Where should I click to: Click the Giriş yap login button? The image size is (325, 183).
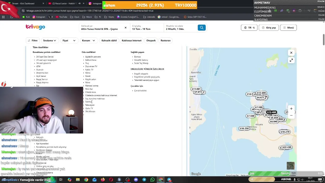(x=269, y=28)
